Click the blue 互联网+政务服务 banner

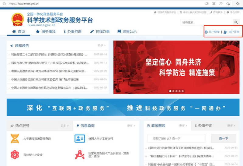click(123, 107)
